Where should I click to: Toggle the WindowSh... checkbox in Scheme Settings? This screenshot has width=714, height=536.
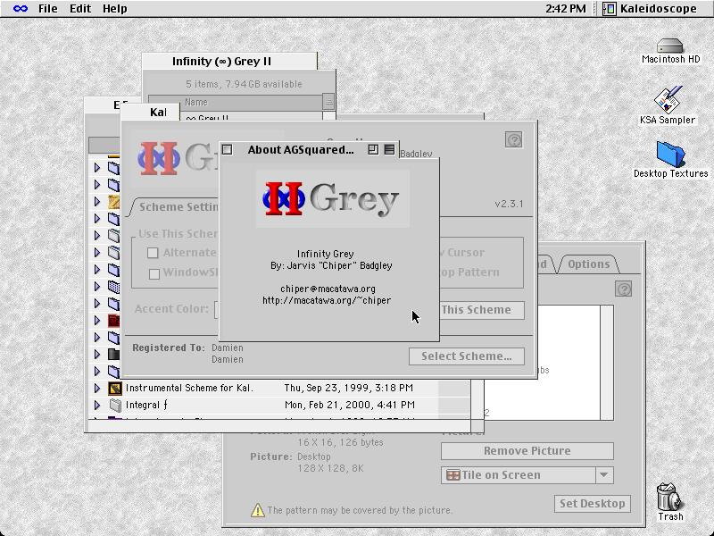[154, 273]
